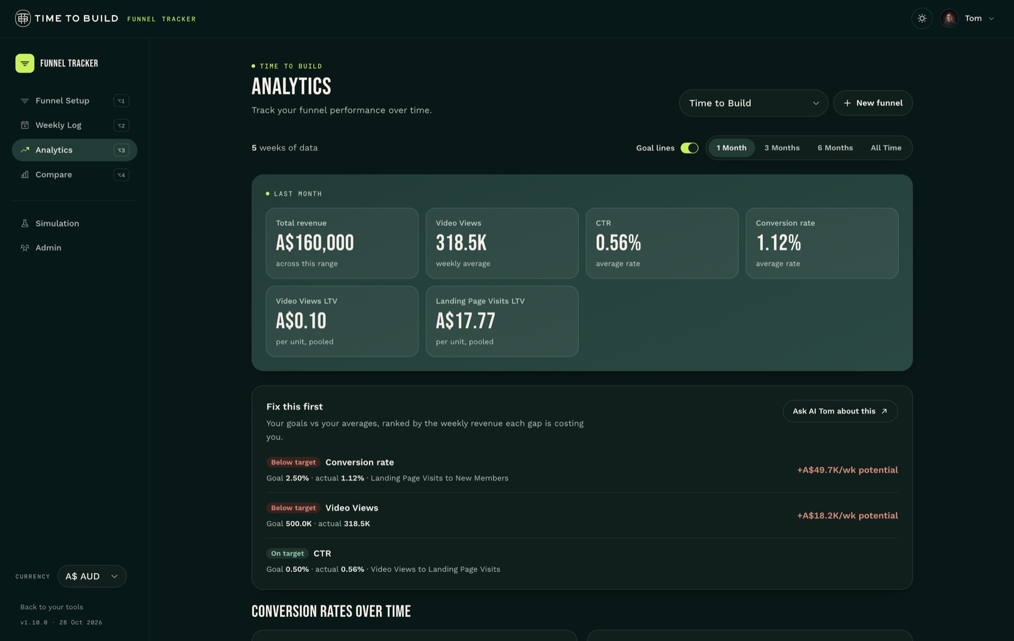Screen dimensions: 1014x641
Task: Click Tom's profile avatar picture
Action: tap(949, 19)
